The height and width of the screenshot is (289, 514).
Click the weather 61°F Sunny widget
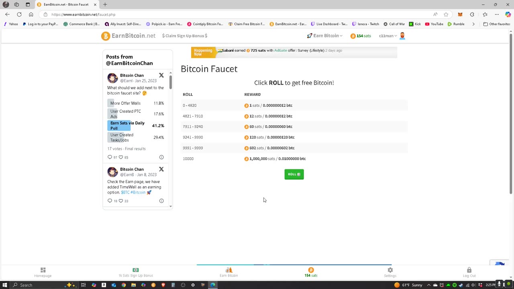pyautogui.click(x=408, y=285)
